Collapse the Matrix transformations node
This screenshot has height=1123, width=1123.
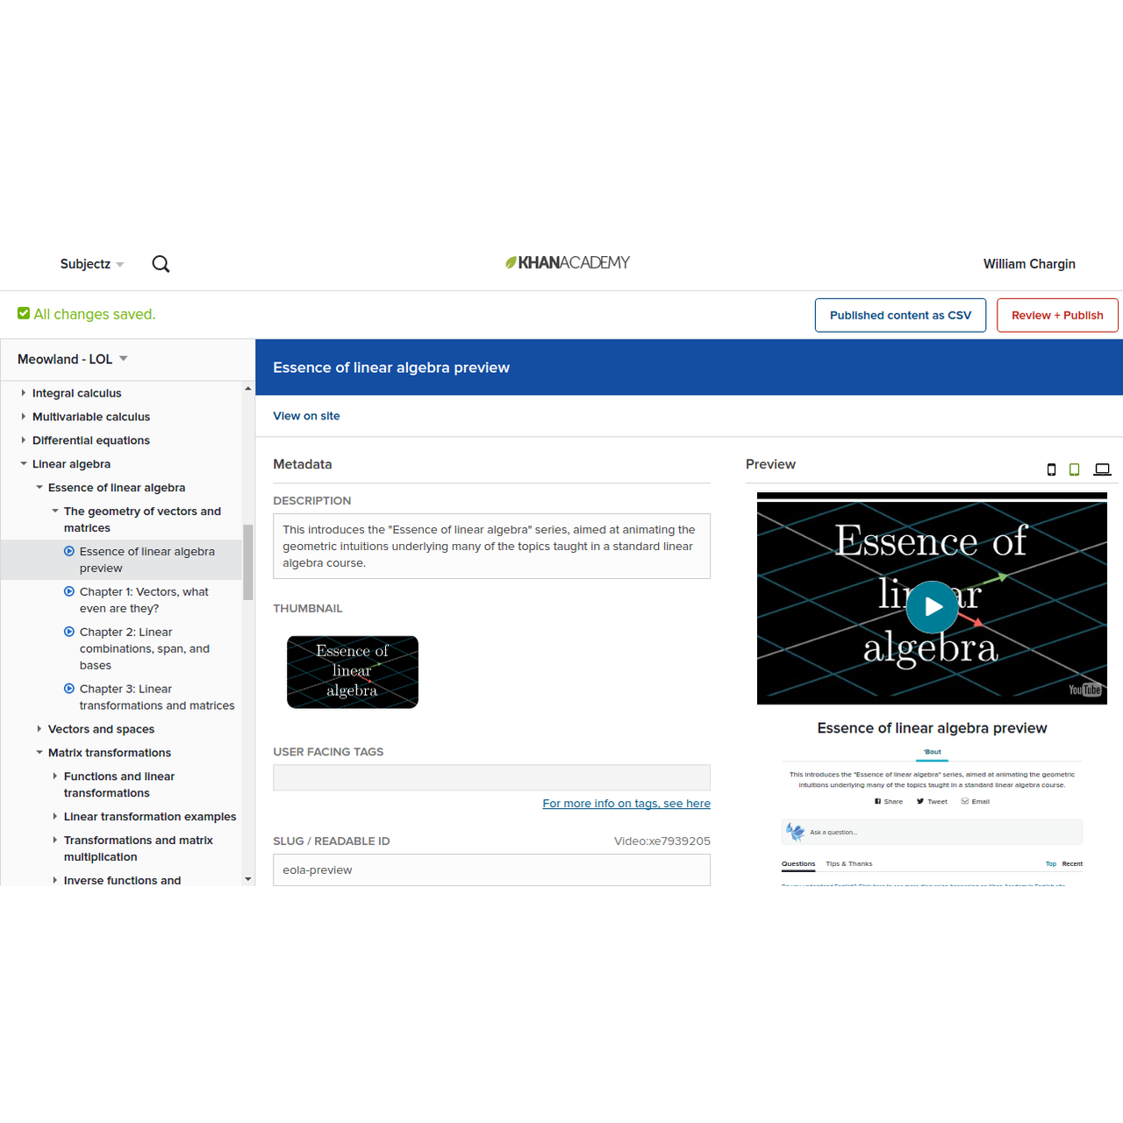(x=39, y=753)
